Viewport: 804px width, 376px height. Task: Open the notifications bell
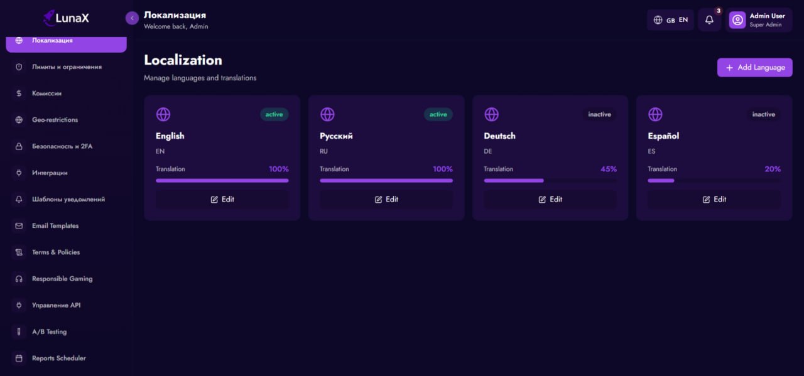coord(709,20)
